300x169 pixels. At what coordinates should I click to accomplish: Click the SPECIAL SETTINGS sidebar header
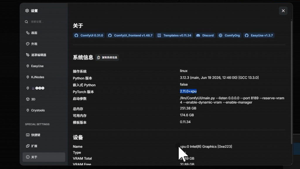[x=37, y=124]
